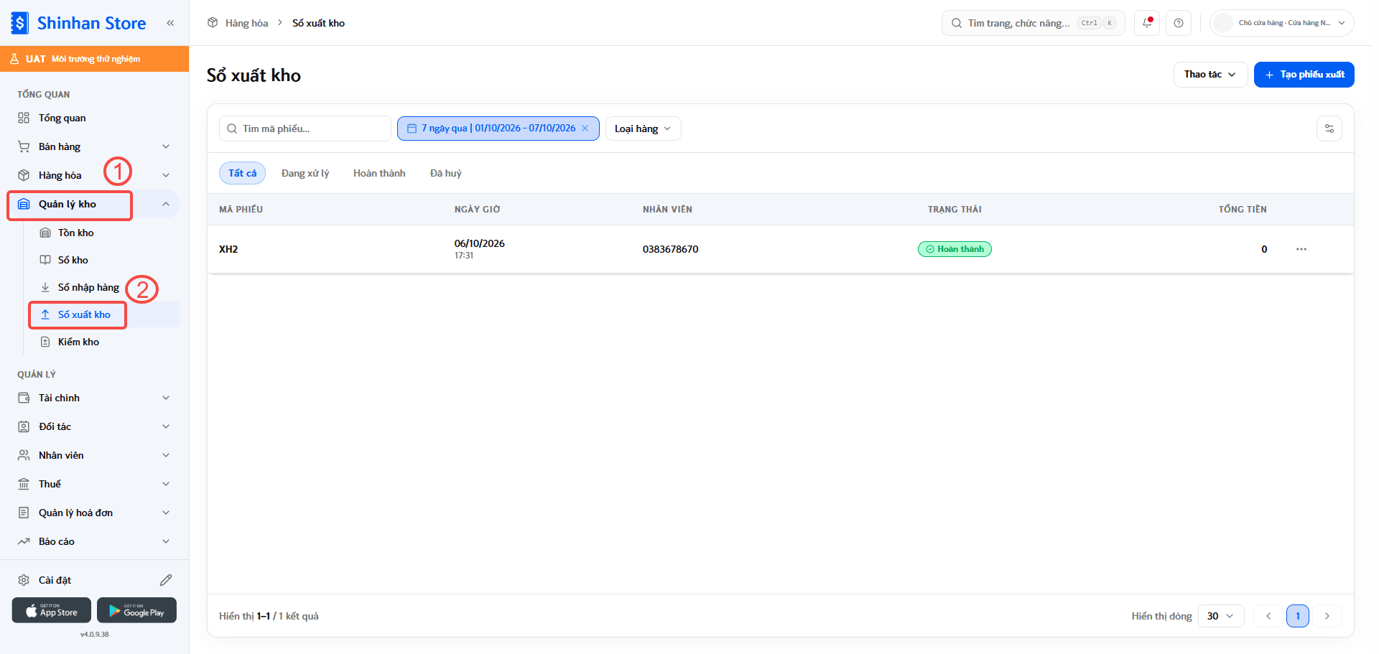Open the App Store download badge
1379x654 pixels.
tap(52, 610)
